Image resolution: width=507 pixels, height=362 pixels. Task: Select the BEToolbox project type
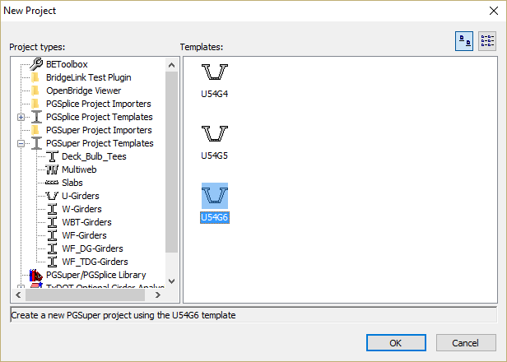pyautogui.click(x=66, y=64)
